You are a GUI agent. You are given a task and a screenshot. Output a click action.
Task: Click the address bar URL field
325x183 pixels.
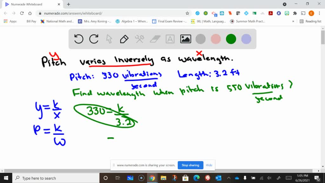click(x=111, y=13)
